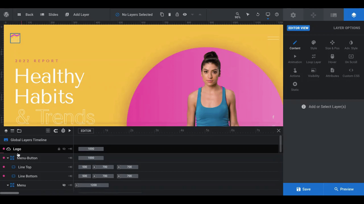Go Back to the module list
The image size is (364, 204).
tap(25, 14)
